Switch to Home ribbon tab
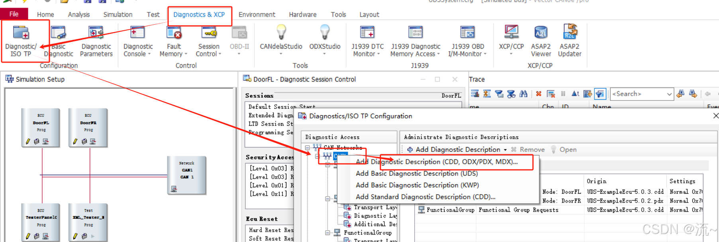Viewport: 719px width, 242px height. pos(45,14)
